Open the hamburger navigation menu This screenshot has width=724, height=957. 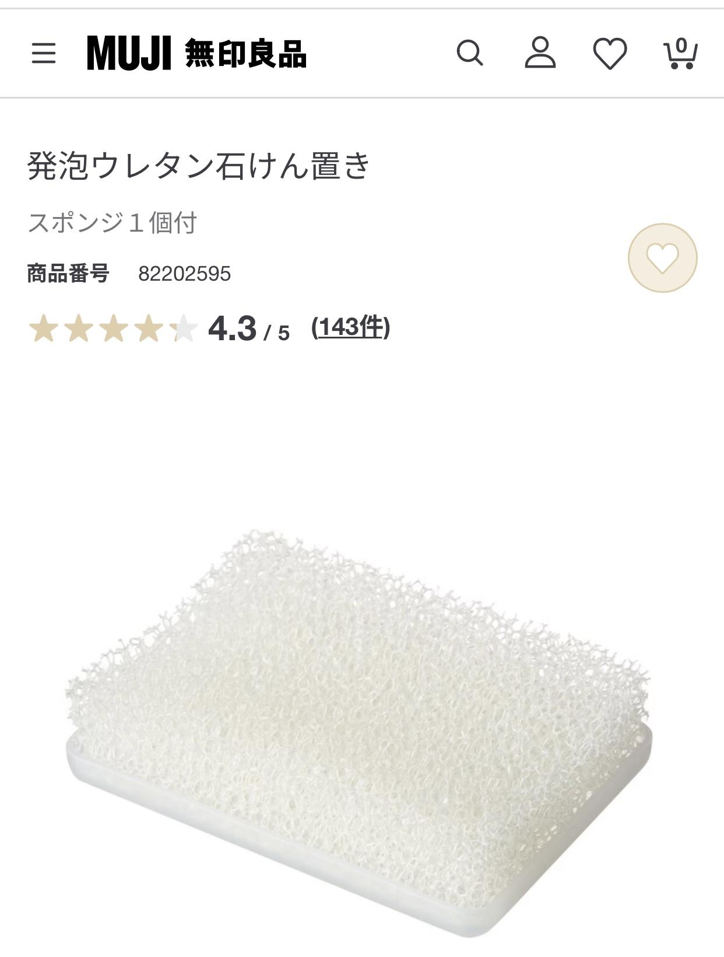point(44,53)
